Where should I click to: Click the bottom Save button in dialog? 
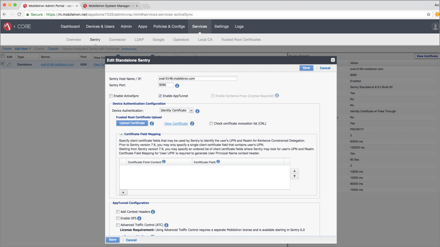112,239
